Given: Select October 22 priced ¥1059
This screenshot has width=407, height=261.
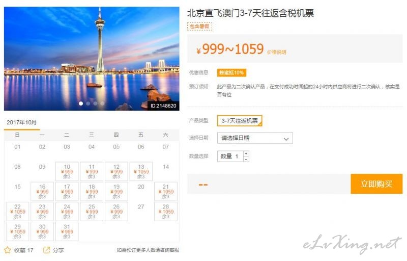Looking at the screenshot, I should coord(17,212).
